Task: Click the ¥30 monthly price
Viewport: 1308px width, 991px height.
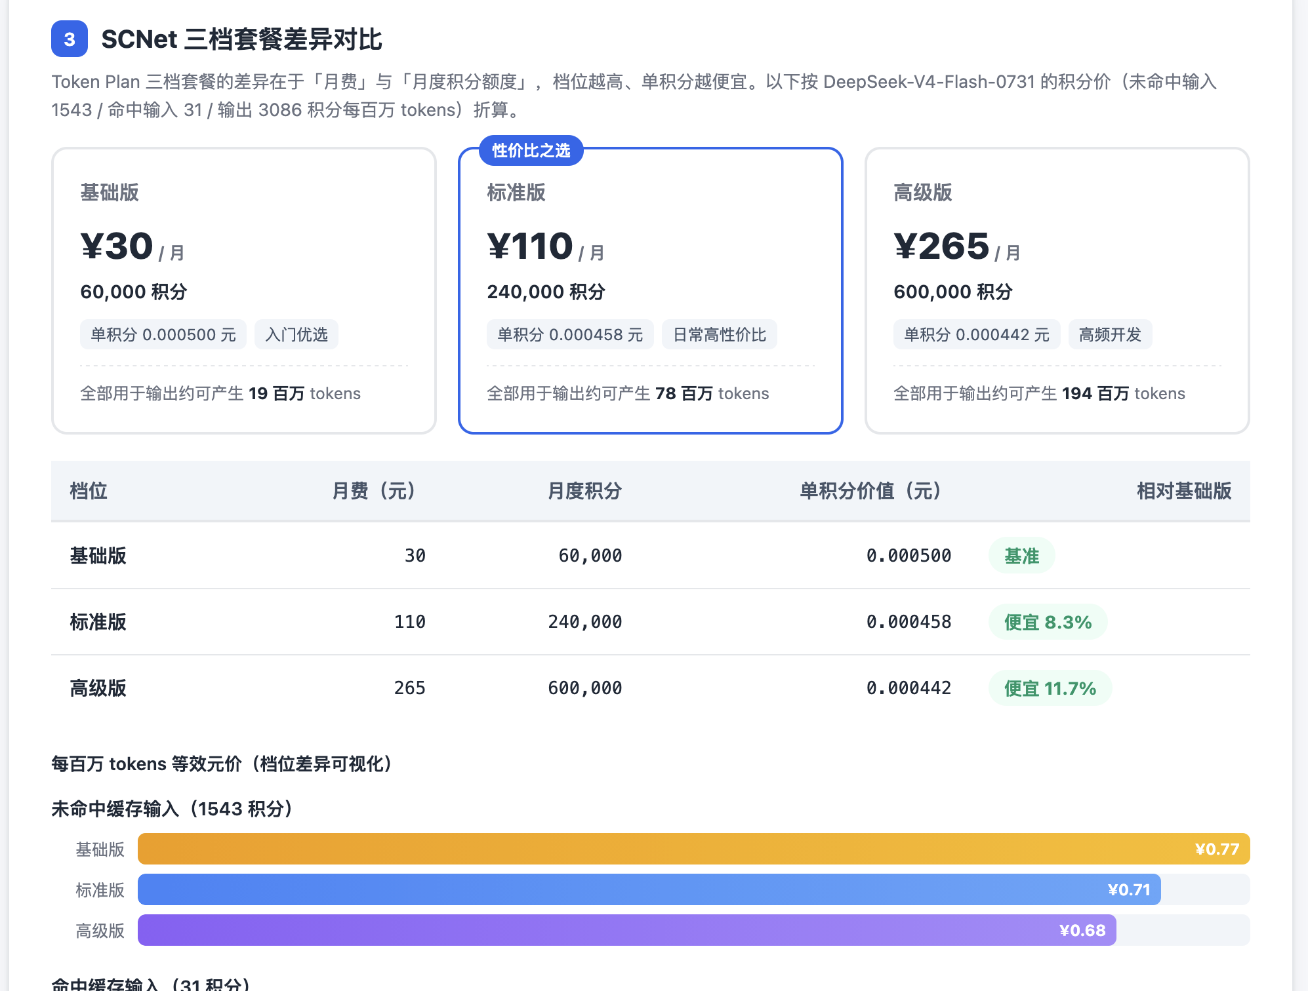Action: click(117, 246)
